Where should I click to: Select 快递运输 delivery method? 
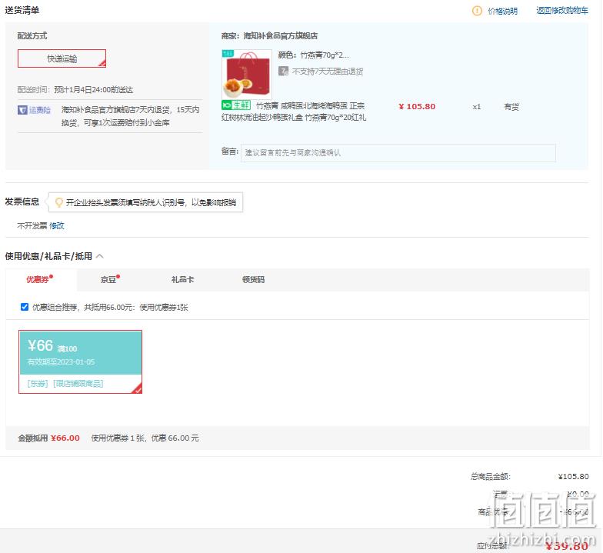tap(62, 58)
